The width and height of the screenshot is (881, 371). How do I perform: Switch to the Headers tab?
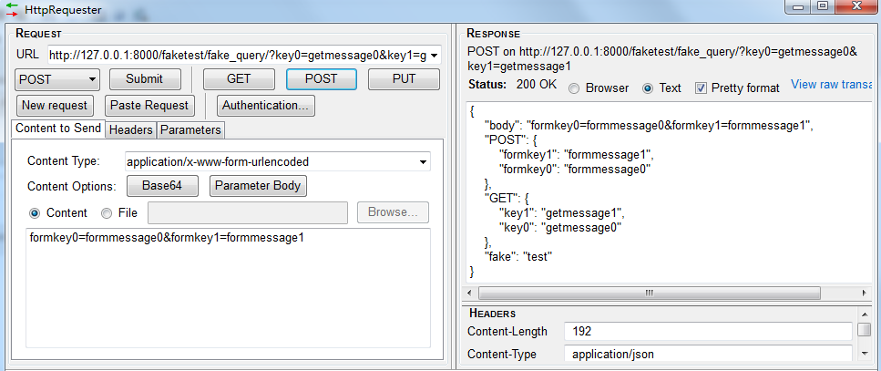pyautogui.click(x=131, y=130)
